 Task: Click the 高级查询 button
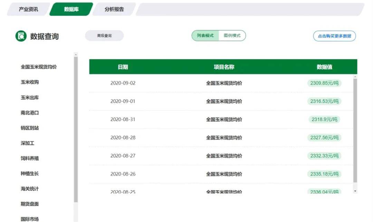104,36
